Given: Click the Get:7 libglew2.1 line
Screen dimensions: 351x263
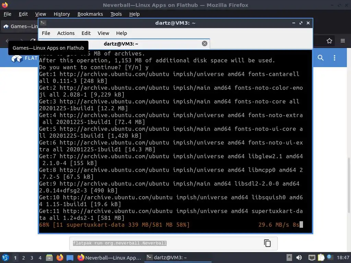Looking at the screenshot, I should tap(171, 160).
